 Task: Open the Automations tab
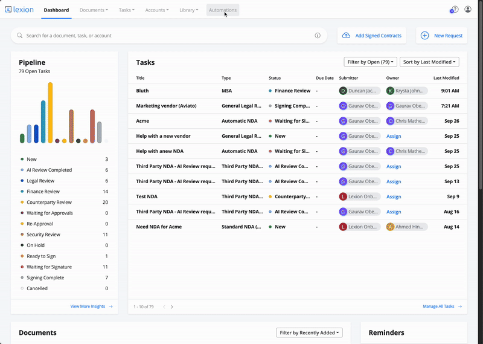point(223,10)
